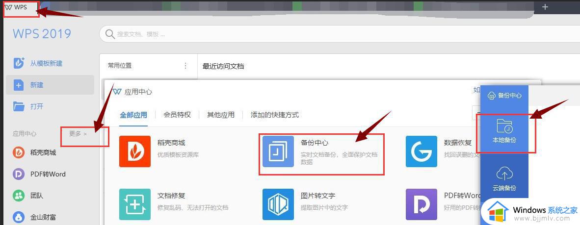Image resolution: width=580 pixels, height=225 pixels.
Task: Click the WPS 2019 logo text
Action: click(x=42, y=34)
